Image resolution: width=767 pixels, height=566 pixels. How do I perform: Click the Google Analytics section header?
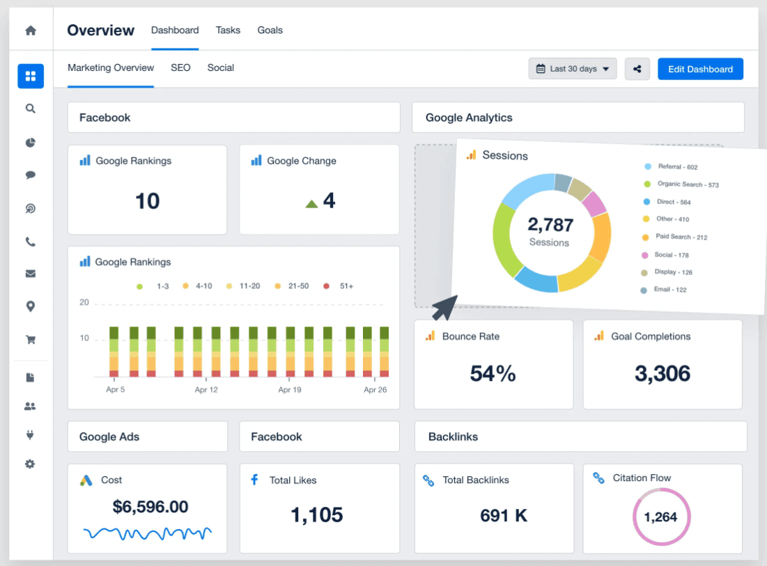pyautogui.click(x=578, y=117)
